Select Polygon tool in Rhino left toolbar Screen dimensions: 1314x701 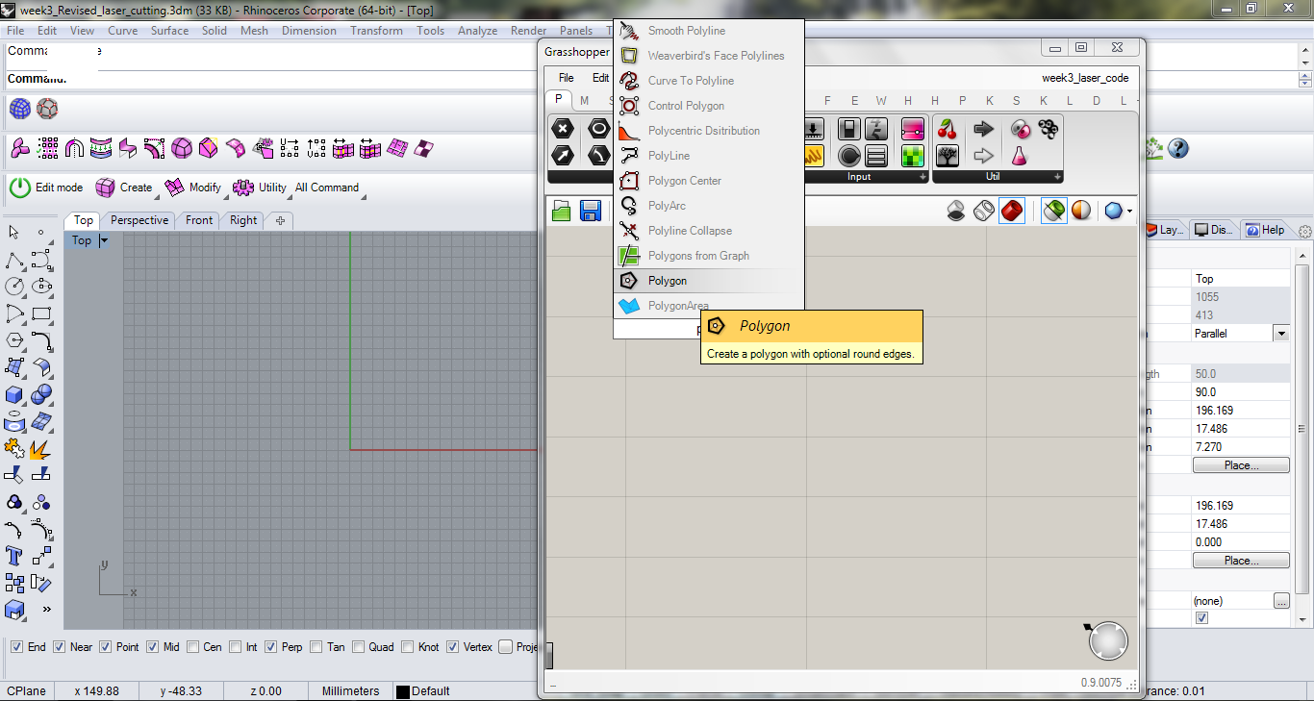[14, 340]
